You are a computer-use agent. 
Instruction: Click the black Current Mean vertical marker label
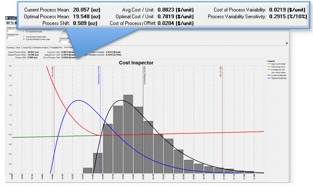coord(144,76)
